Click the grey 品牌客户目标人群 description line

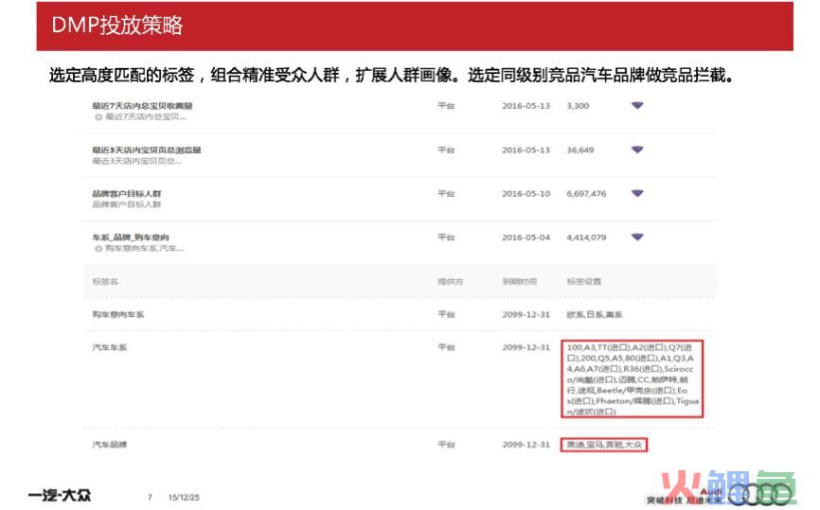[127, 204]
